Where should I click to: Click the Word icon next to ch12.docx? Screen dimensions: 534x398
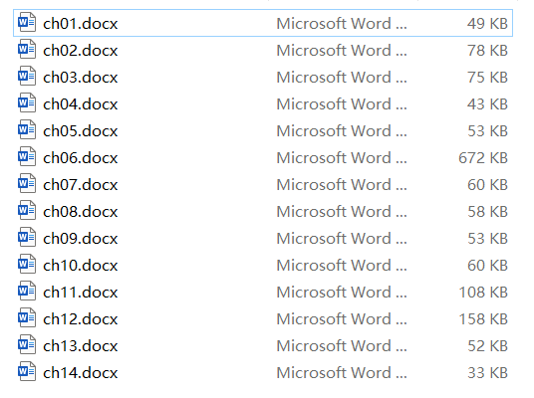pos(27,318)
